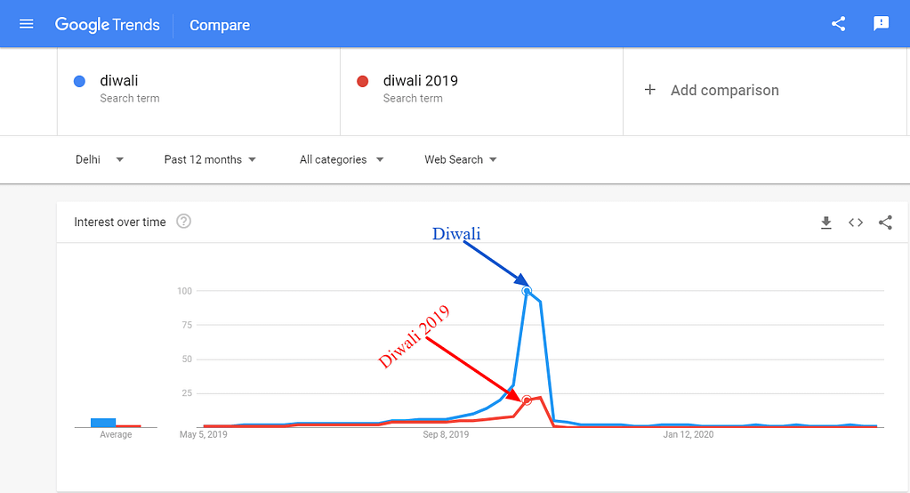The width and height of the screenshot is (910, 493).
Task: Click the plus icon to add comparison
Action: tap(650, 89)
